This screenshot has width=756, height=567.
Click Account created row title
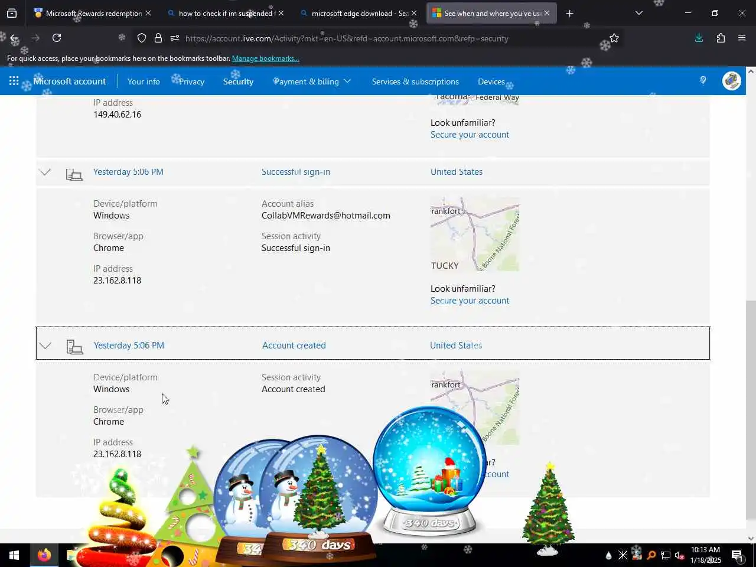click(x=294, y=346)
